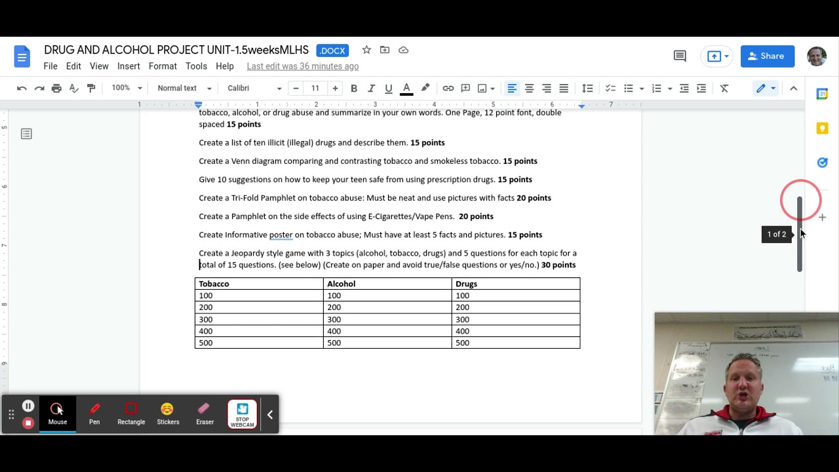Select the Paint format tool
The image size is (839, 472).
pyautogui.click(x=91, y=88)
